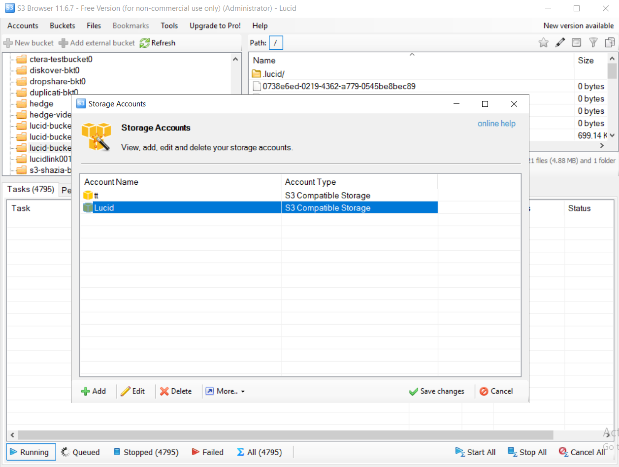Sort by the Name column header
619x467 pixels.
click(x=264, y=61)
